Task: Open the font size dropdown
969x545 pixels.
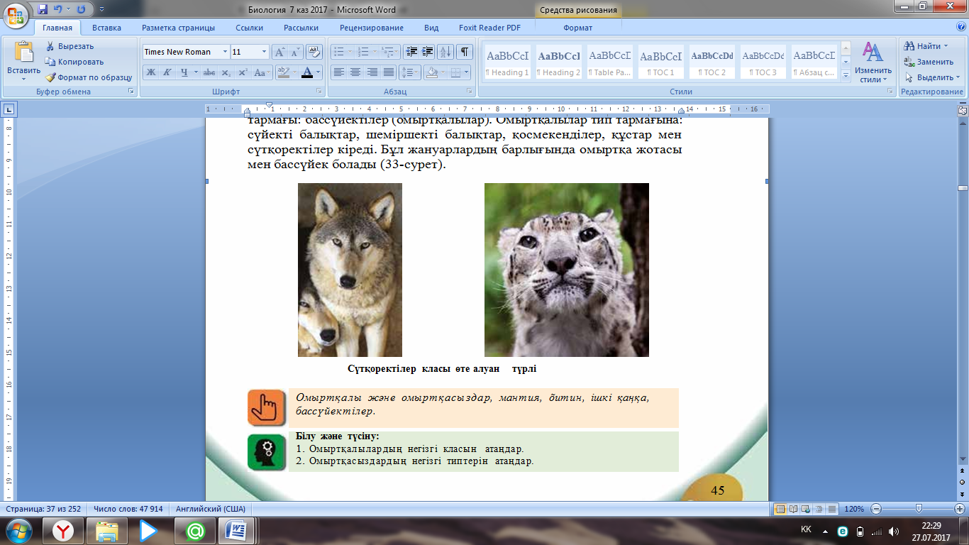Action: (x=264, y=52)
